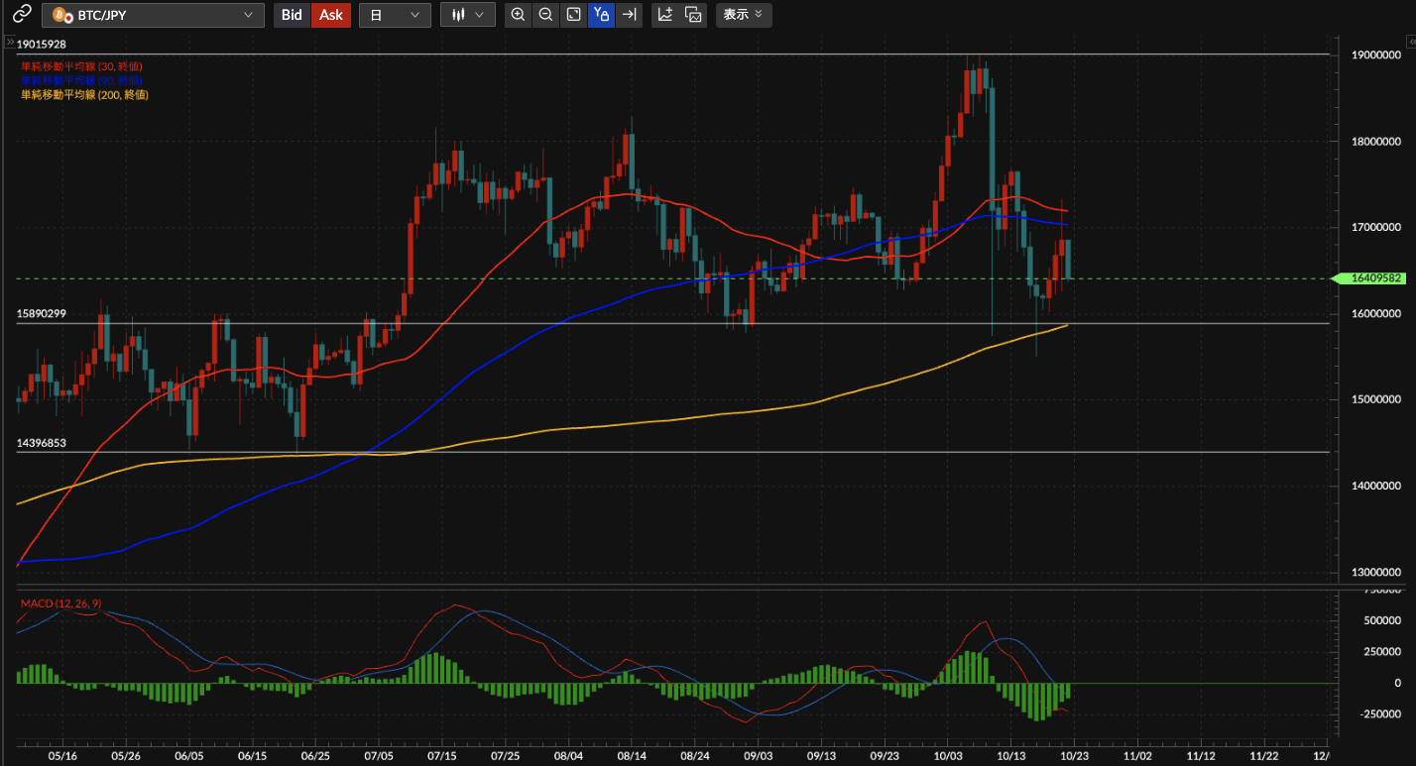Click the 30-period moving average label
The height and width of the screenshot is (766, 1416).
click(x=81, y=66)
